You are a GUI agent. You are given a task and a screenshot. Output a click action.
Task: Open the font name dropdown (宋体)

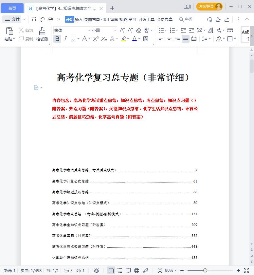click(89, 30)
